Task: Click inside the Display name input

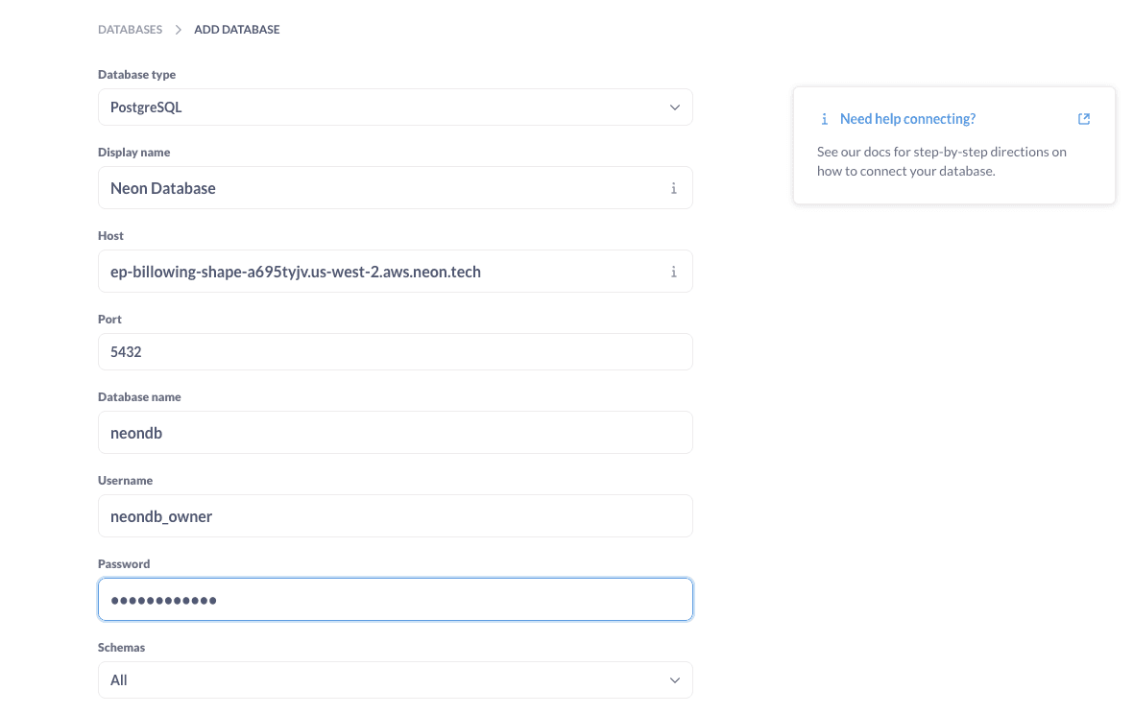Action: tap(384, 188)
